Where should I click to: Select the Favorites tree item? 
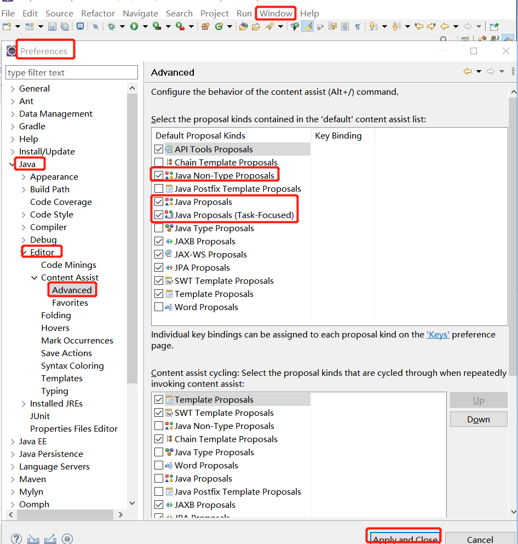[70, 303]
